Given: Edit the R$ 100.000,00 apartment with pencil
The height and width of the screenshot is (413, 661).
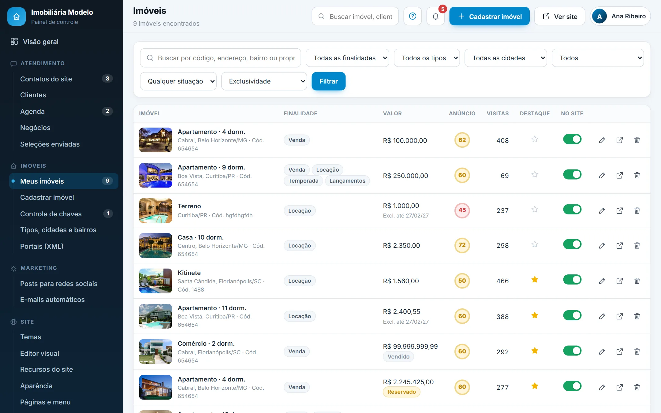Looking at the screenshot, I should [x=602, y=140].
